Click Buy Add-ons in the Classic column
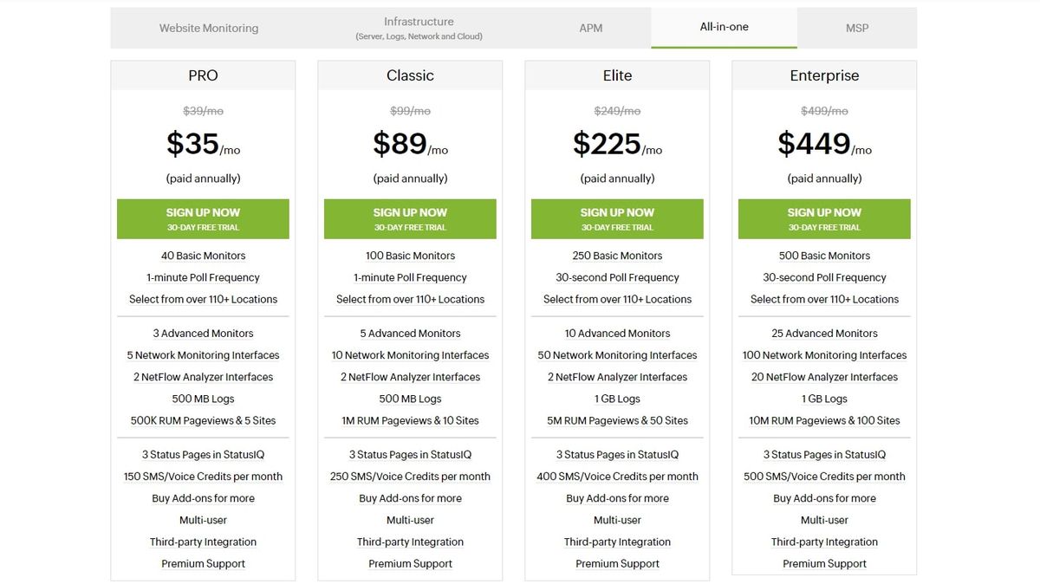Image resolution: width=1040 pixels, height=584 pixels. (x=409, y=497)
